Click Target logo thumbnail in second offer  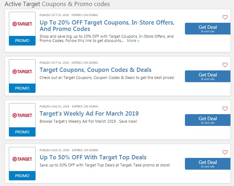pyautogui.click(x=22, y=71)
